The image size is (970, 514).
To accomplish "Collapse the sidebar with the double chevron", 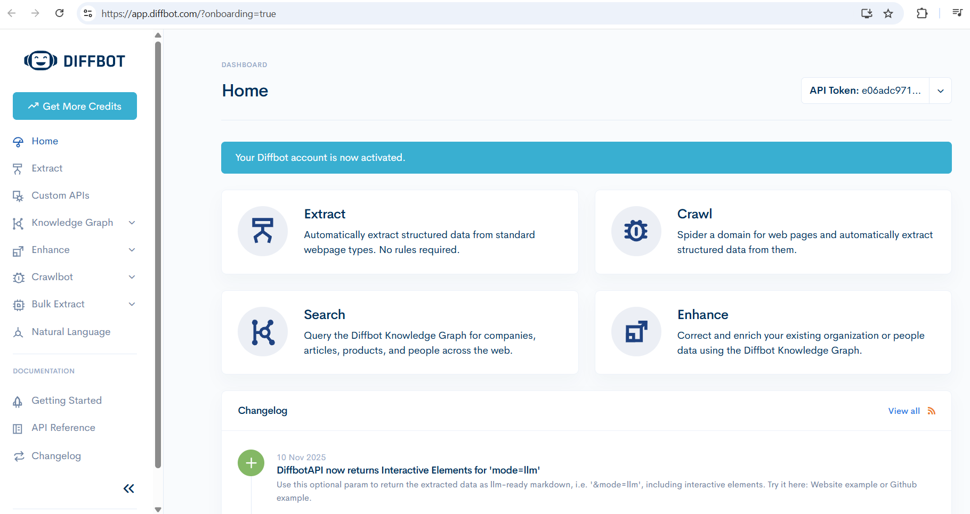I will tap(128, 488).
